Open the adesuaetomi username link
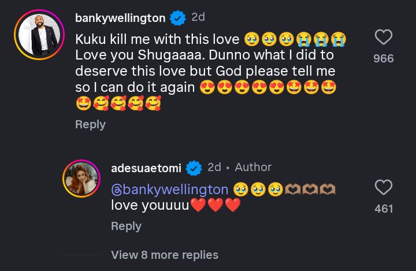This screenshot has height=271, width=416. 146,168
